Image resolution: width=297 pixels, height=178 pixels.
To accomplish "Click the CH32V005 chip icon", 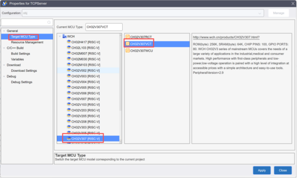I will [69, 87].
